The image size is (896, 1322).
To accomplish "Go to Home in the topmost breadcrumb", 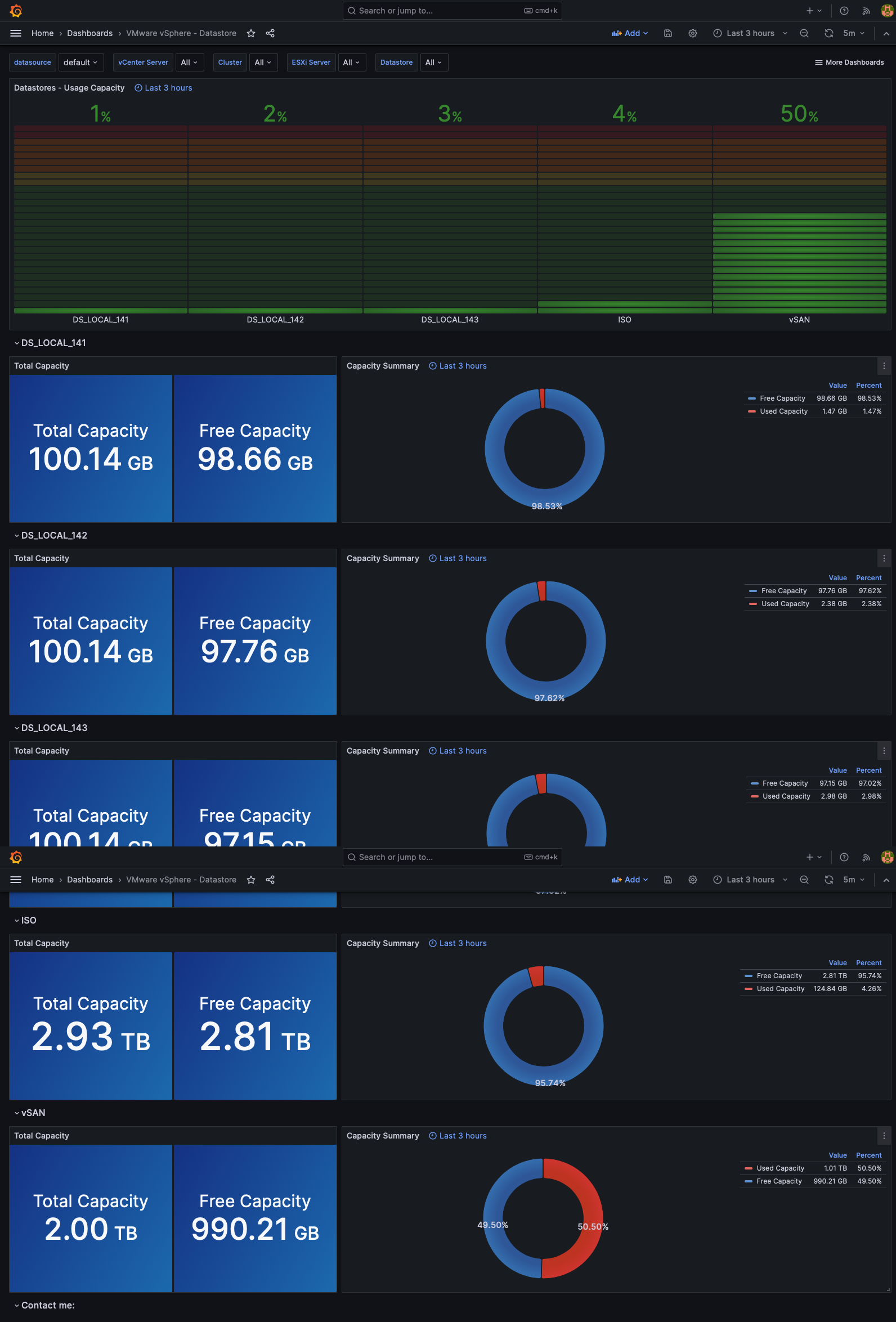I will click(x=43, y=33).
